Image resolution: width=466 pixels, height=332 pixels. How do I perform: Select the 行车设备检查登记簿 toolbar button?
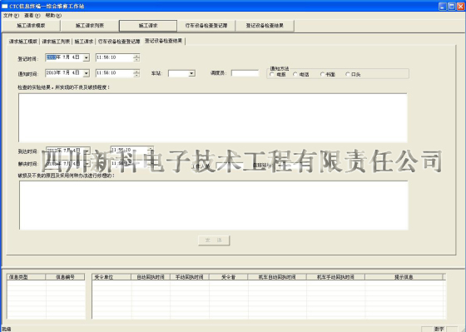click(206, 26)
